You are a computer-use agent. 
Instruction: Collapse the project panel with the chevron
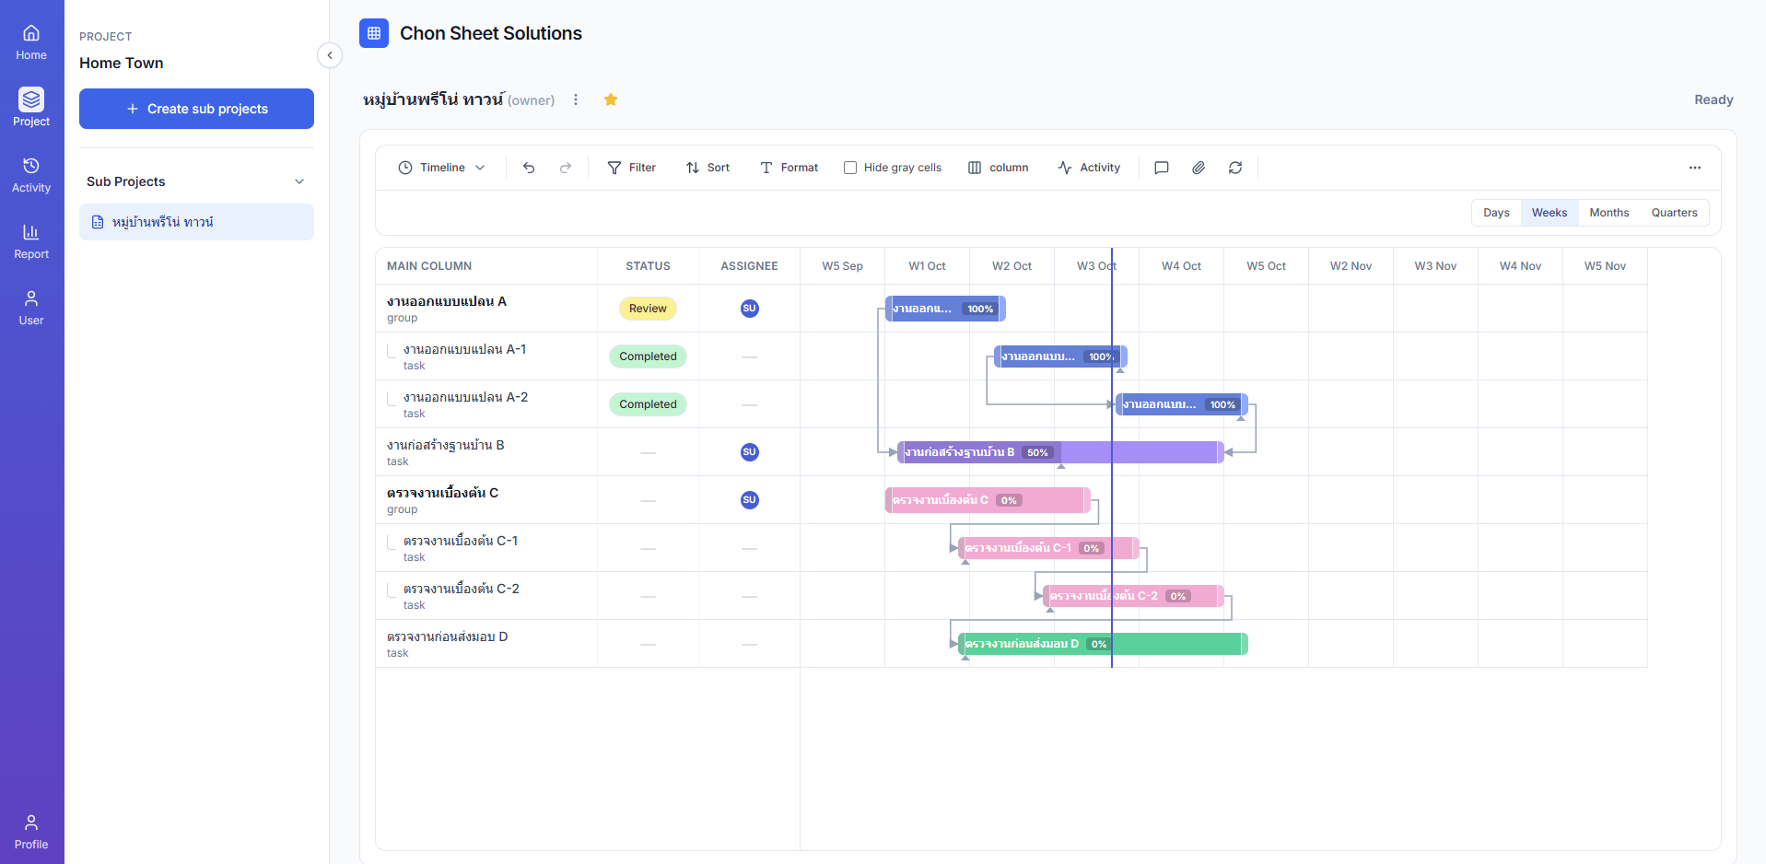[x=330, y=55]
